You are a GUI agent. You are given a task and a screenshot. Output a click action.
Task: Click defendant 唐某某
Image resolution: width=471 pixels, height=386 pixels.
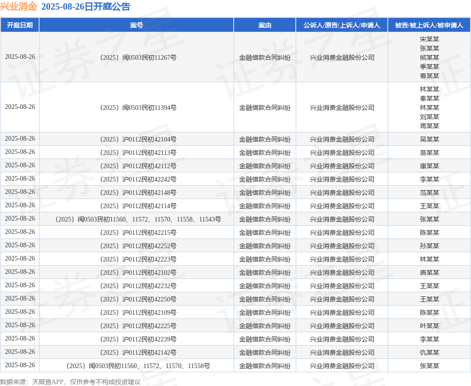pos(429,272)
